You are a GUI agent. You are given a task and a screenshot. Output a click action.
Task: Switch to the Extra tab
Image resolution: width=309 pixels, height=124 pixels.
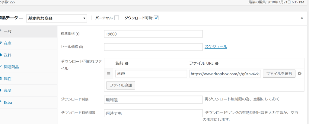pyautogui.click(x=8, y=103)
